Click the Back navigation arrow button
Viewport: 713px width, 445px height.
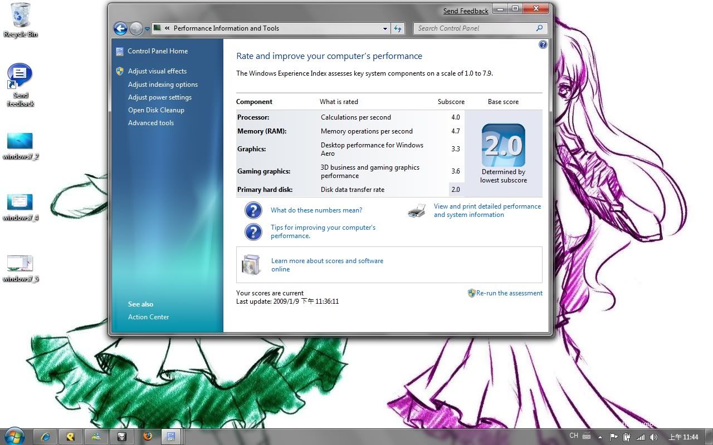120,28
